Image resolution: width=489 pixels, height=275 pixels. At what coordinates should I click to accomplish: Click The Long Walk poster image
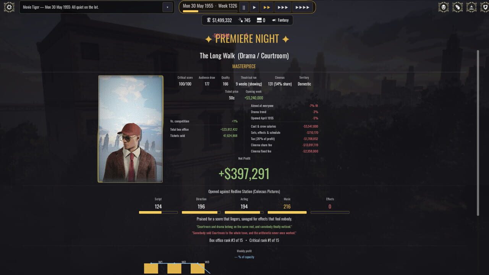pyautogui.click(x=131, y=129)
